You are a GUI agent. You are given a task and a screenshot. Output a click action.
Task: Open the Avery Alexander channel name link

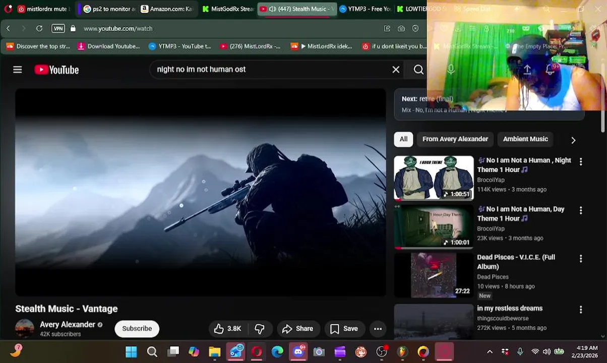68,325
